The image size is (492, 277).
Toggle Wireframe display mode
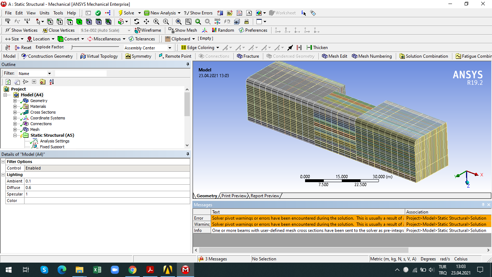[148, 30]
